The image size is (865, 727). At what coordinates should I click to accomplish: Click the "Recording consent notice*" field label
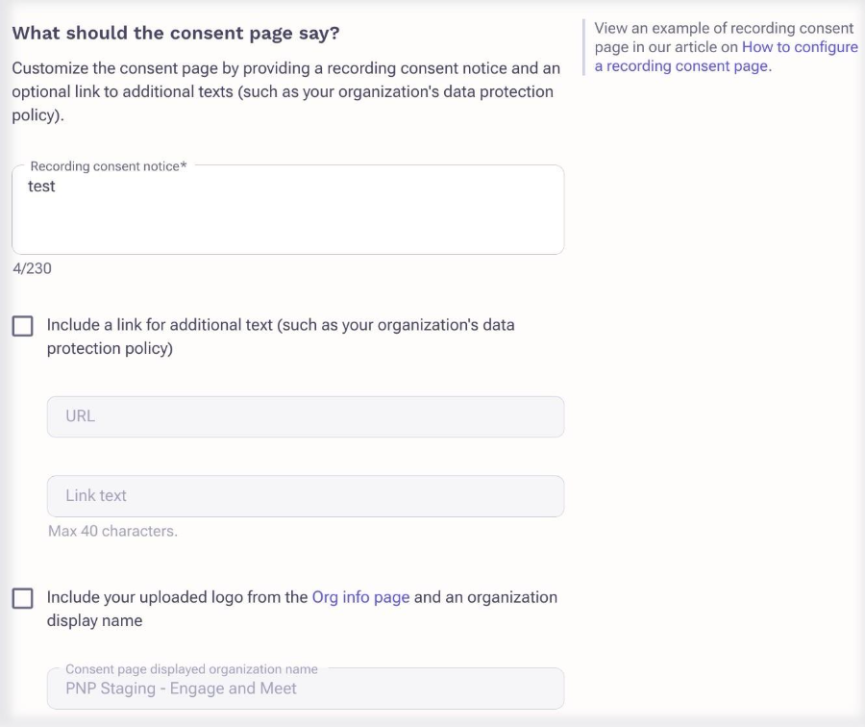coord(109,166)
